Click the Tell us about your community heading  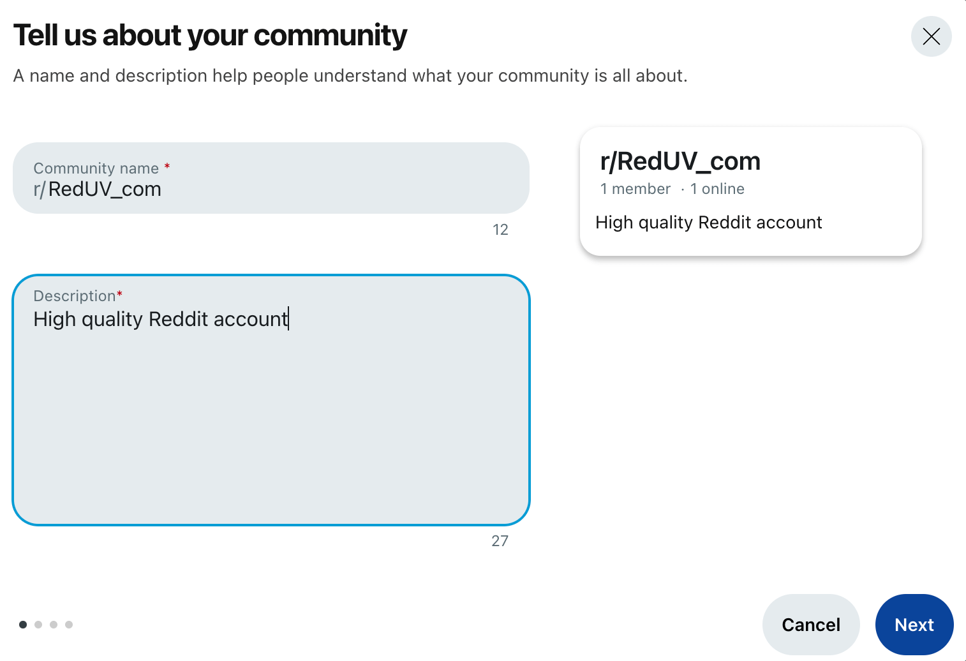point(211,35)
